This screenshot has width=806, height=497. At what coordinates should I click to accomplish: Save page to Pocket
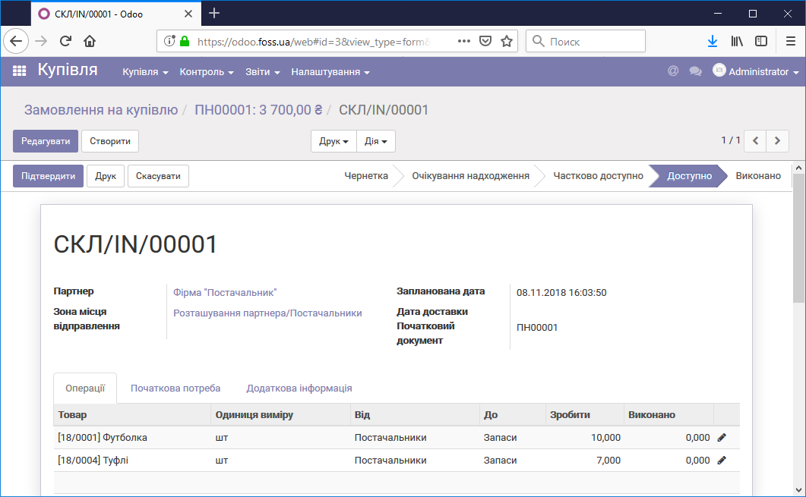(x=485, y=41)
